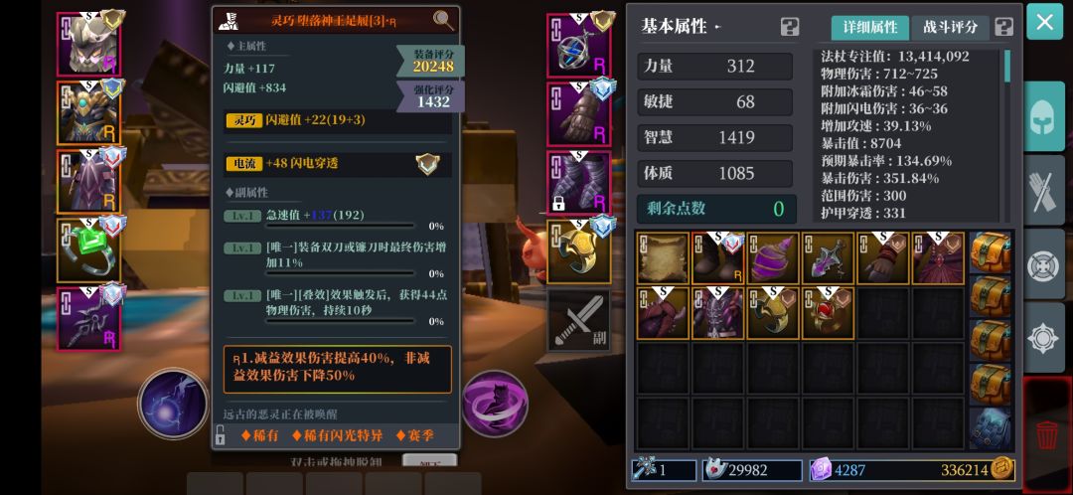Select the equipped green gem ring slot
Image resolution: width=1073 pixels, height=495 pixels.
pyautogui.click(x=89, y=249)
